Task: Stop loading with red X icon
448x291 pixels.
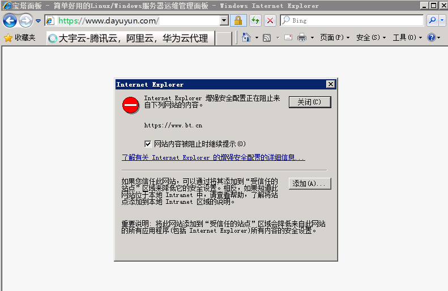Action: (270, 20)
